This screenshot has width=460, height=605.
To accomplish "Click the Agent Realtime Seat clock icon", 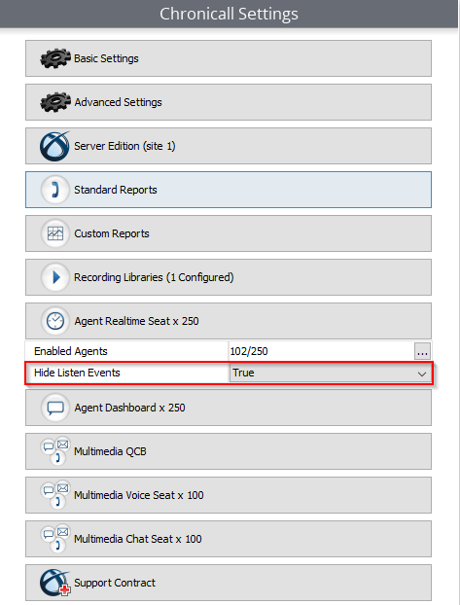I will tap(55, 321).
